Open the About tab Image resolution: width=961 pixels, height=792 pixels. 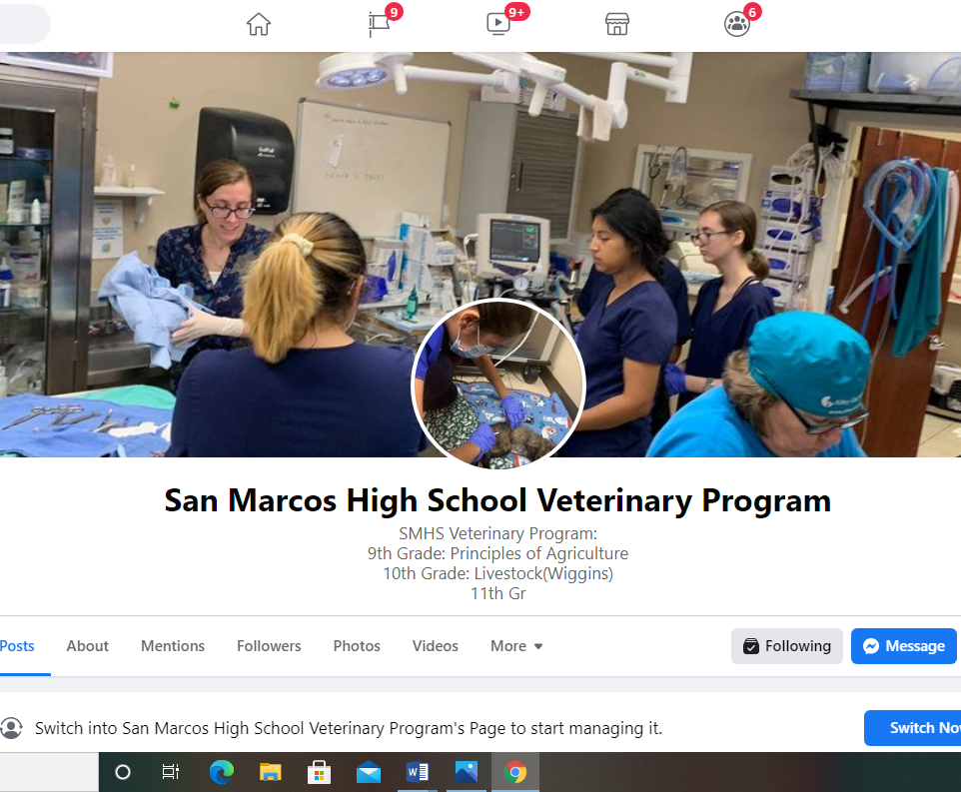pos(88,646)
